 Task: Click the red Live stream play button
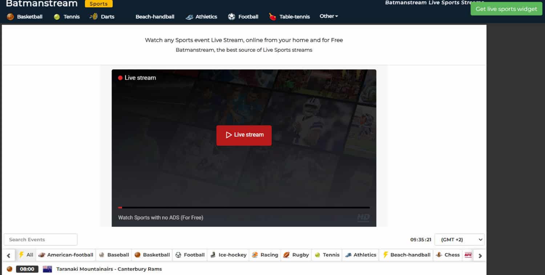click(x=244, y=135)
